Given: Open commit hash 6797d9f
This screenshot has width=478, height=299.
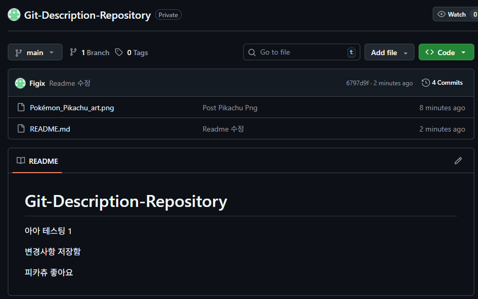Looking at the screenshot, I should 357,83.
